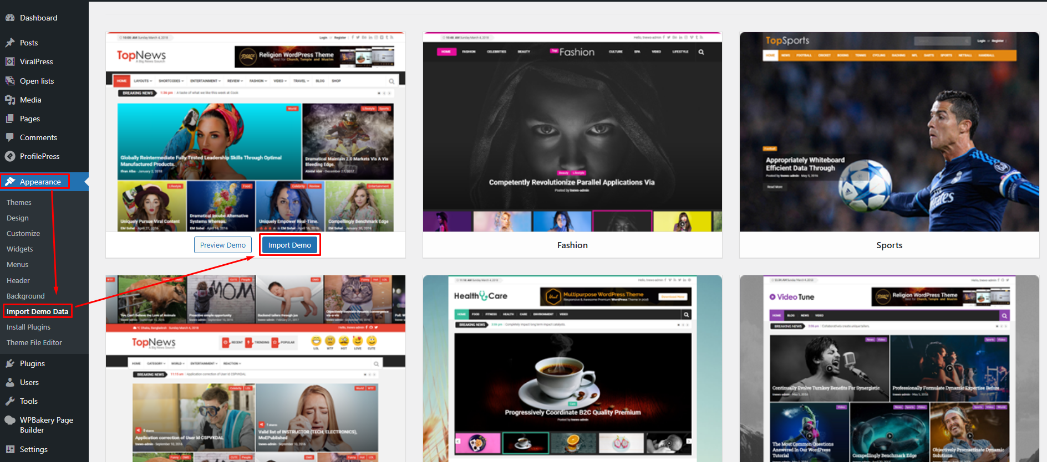Click the Dashboard gauge icon
The height and width of the screenshot is (462, 1047).
tap(10, 18)
